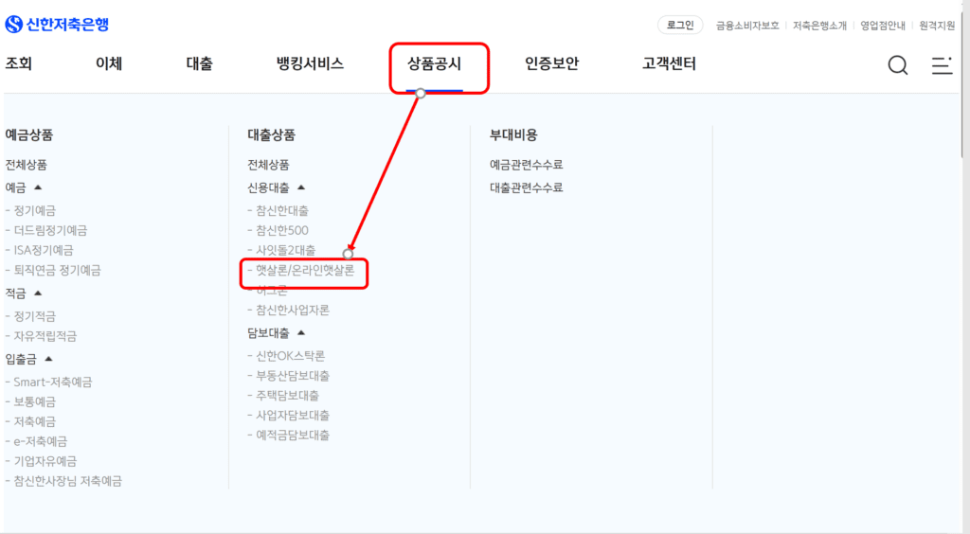Viewport: 970px width, 534px height.
Task: Select e-저축예금 product
Action: tap(37, 442)
